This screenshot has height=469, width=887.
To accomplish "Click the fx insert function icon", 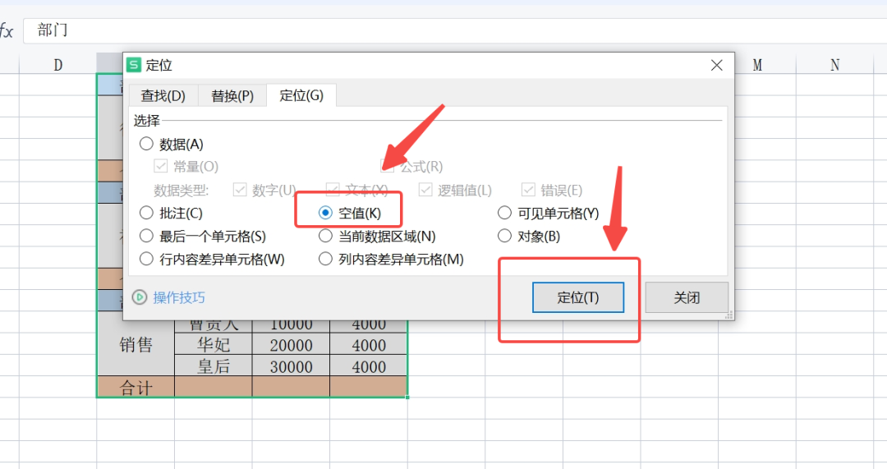I will click(x=7, y=30).
